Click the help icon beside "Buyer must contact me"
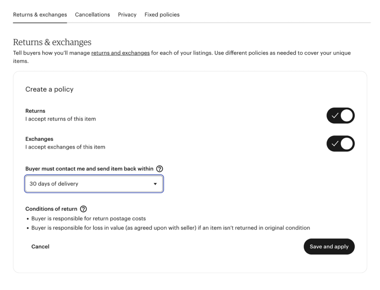Viewport: 380px width, 290px height. (x=160, y=169)
